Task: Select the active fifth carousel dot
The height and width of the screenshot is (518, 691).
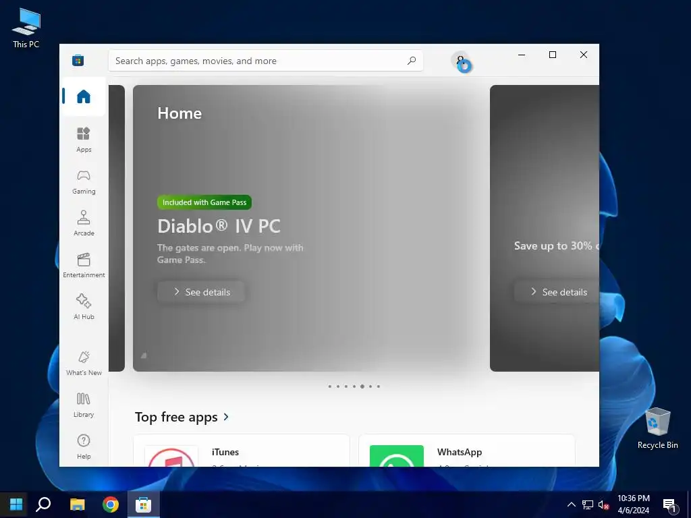Action: pyautogui.click(x=362, y=386)
